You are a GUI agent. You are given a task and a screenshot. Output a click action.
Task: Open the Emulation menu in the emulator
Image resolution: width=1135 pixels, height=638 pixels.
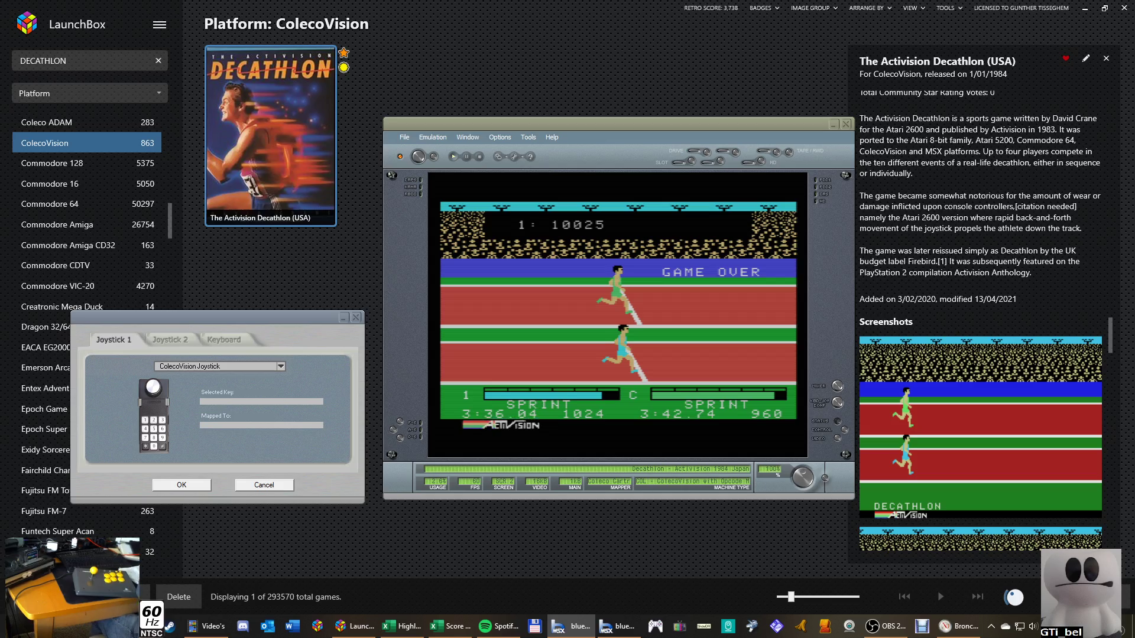point(432,137)
